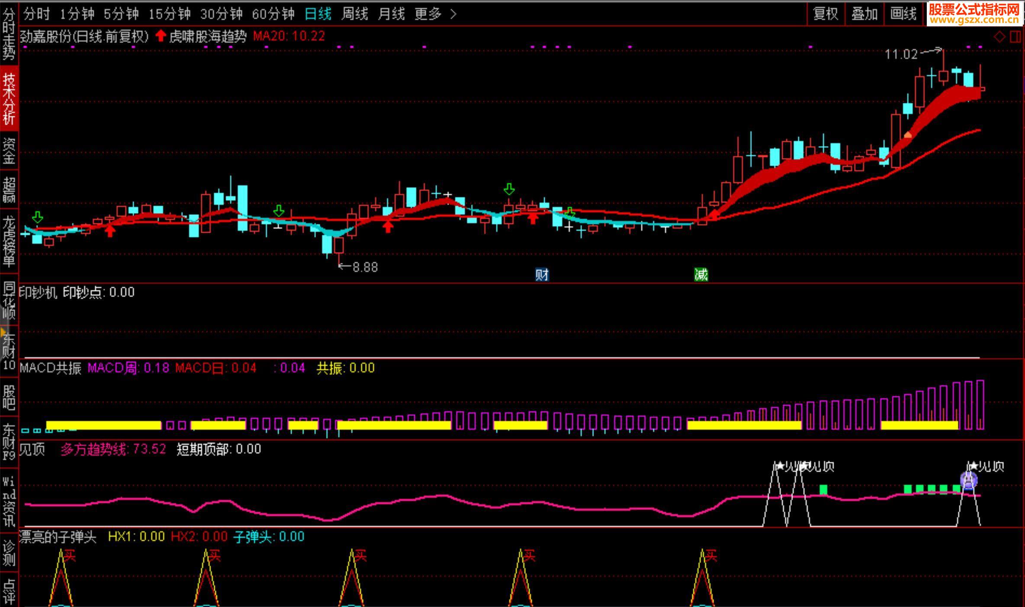Image resolution: width=1025 pixels, height=607 pixels.
Task: Click the 8.88 low price label
Action: [365, 268]
